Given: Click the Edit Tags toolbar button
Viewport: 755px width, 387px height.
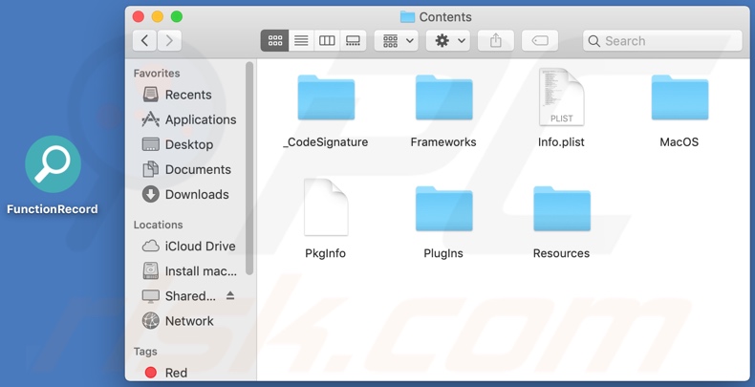Looking at the screenshot, I should click(x=539, y=41).
